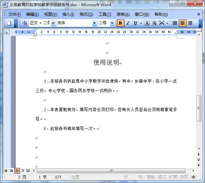Open the underline style dropdown arrow
The width and height of the screenshot is (205, 183).
141,23
